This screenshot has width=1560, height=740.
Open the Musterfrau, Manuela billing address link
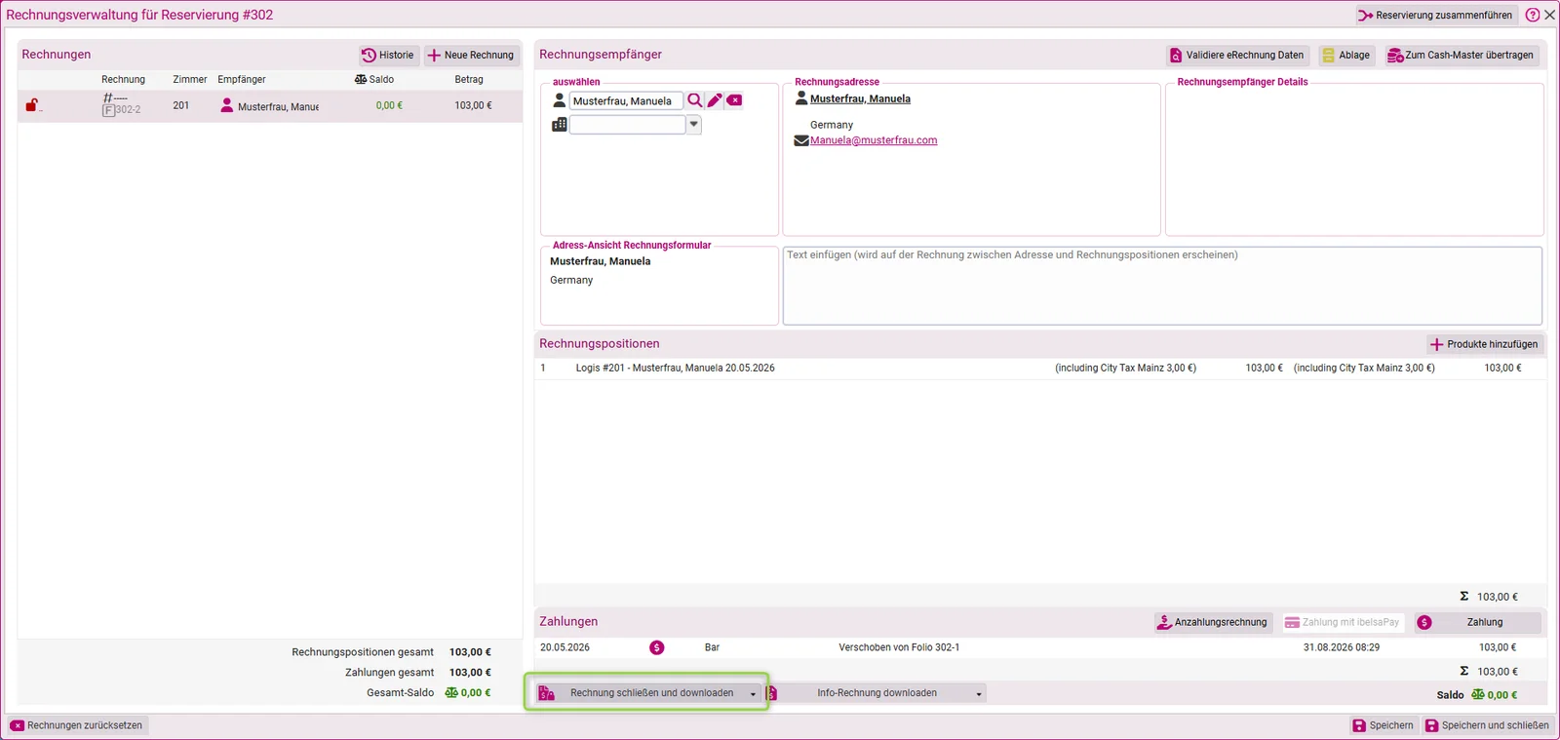[860, 98]
